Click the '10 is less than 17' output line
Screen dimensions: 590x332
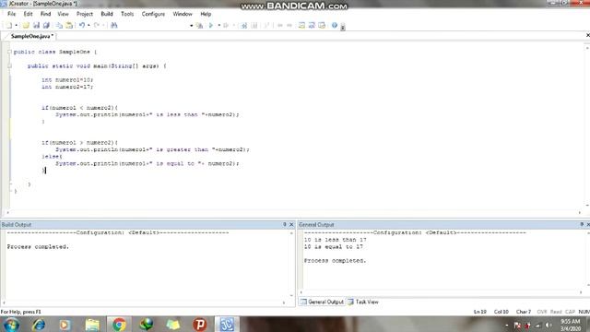click(x=335, y=240)
